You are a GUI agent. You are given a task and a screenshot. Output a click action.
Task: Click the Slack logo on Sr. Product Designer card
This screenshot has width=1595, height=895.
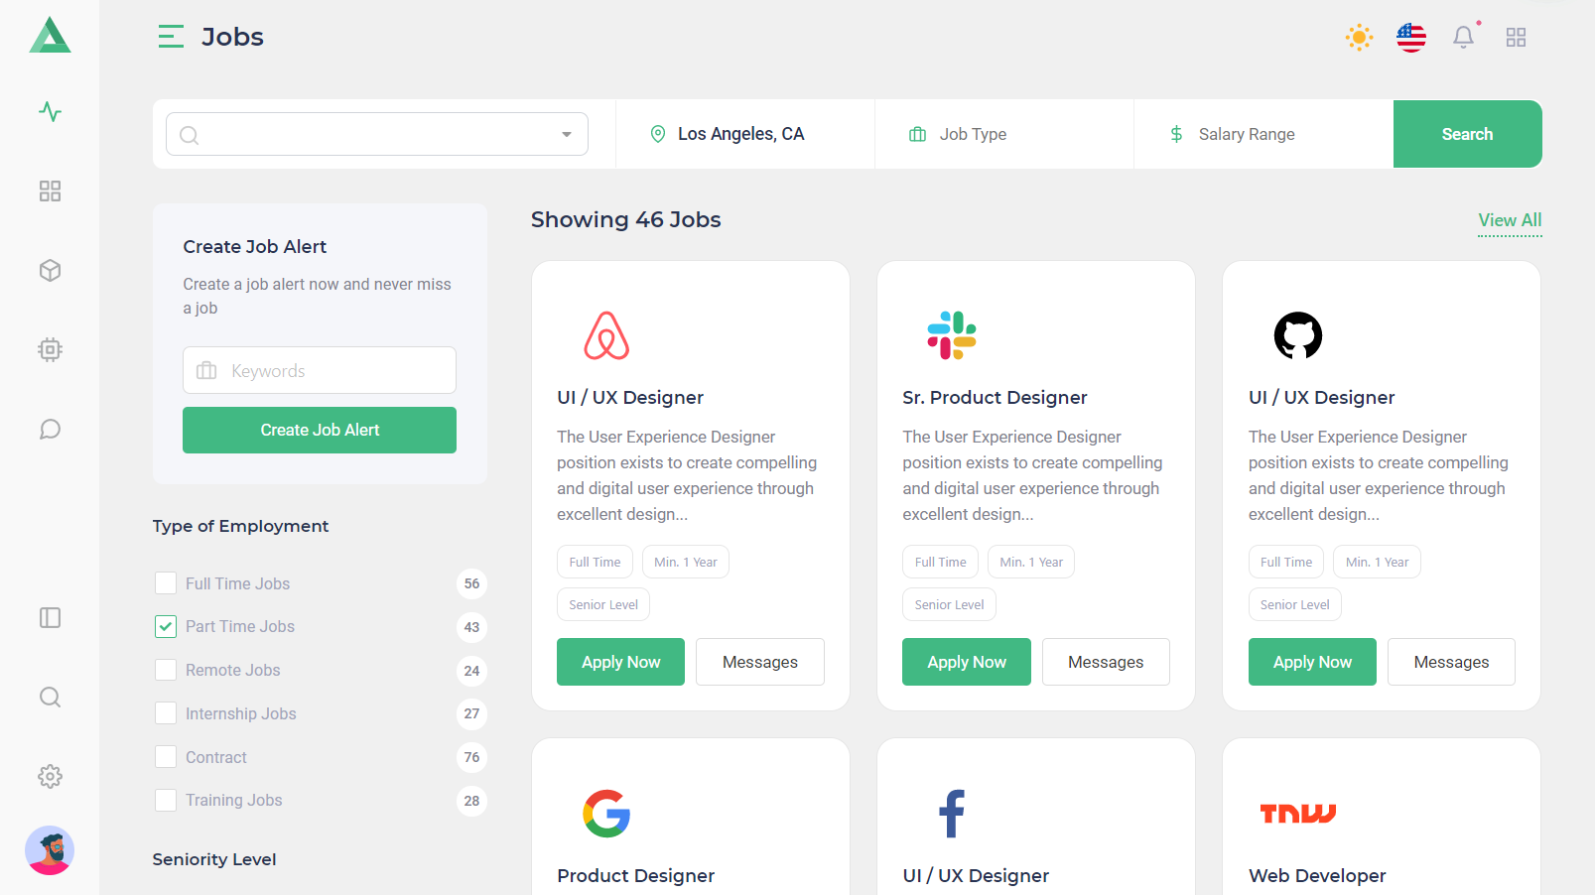(952, 335)
